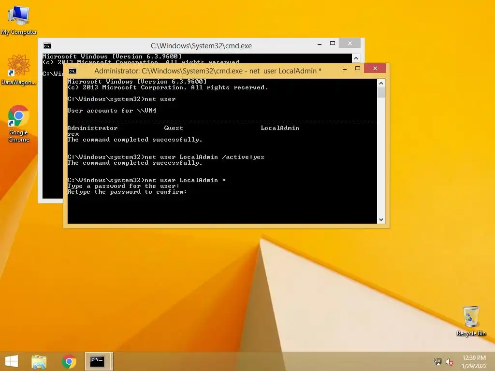Select the Google Chrome desktop shortcut
This screenshot has height=371, width=495.
19,124
